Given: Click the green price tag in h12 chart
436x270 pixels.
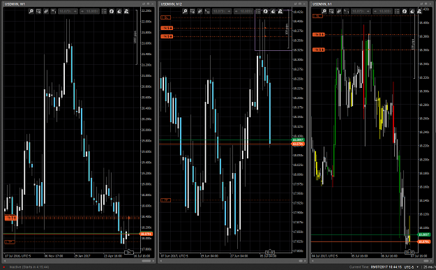Looking at the screenshot, I should (x=298, y=140).
